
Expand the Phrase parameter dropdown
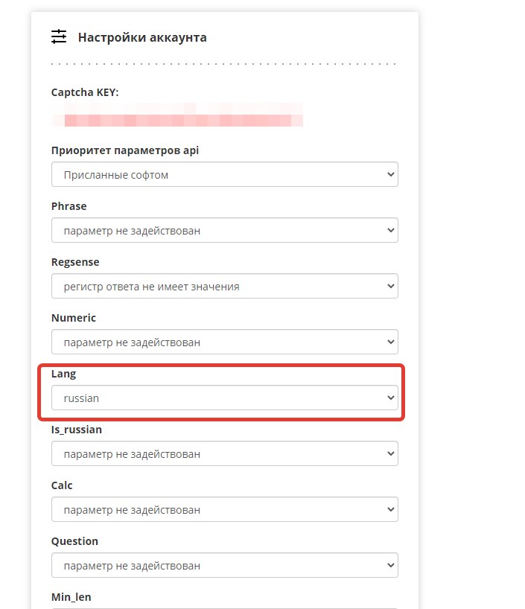click(x=224, y=231)
